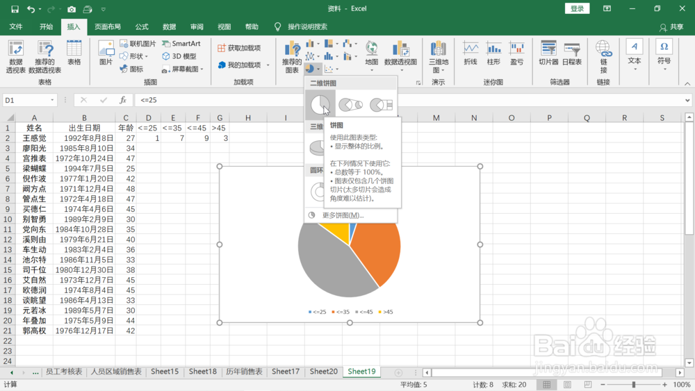Screen dimensions: 695x391
Task: Select the bar-of-pie chart option
Action: pos(381,105)
